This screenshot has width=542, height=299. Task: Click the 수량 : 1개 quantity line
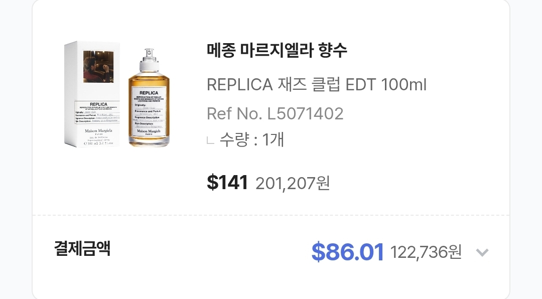click(251, 139)
